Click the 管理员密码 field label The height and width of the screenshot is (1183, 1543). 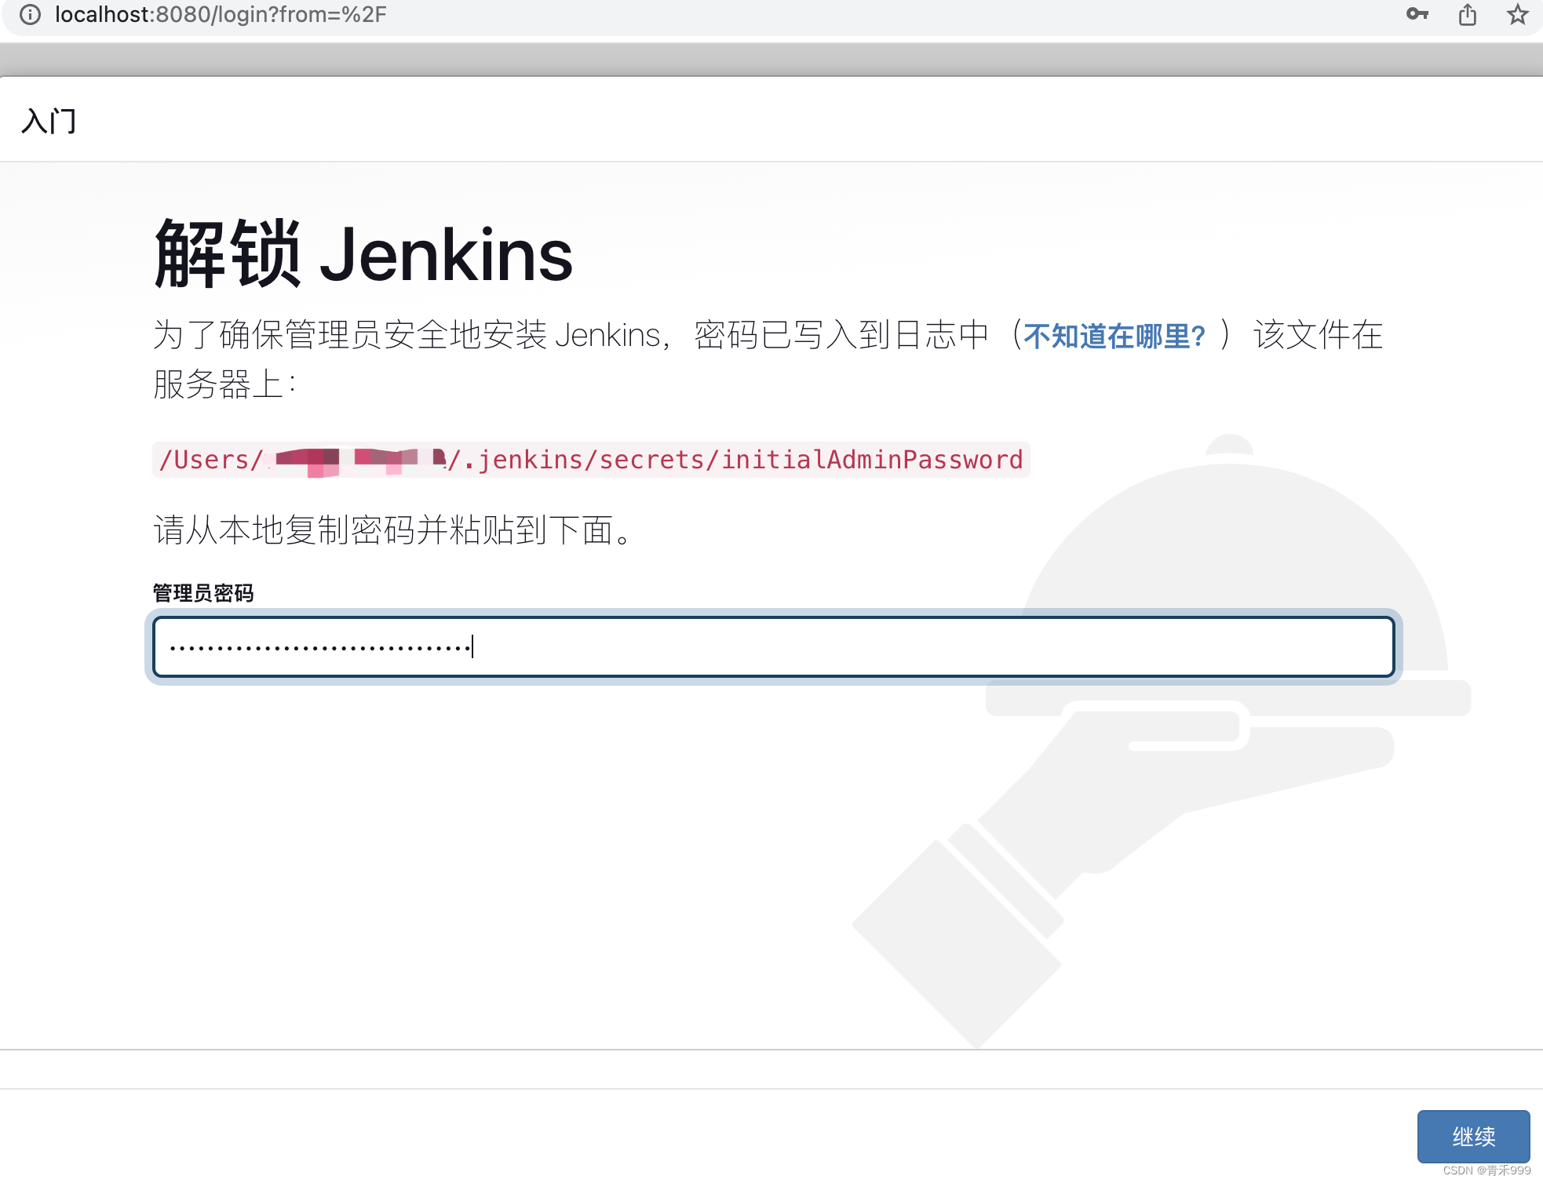point(203,593)
